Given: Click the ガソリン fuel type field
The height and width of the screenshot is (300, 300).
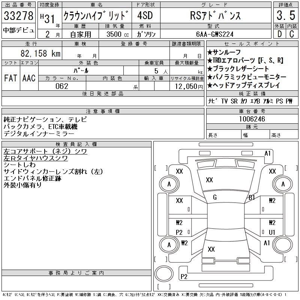Looking at the screenshot, I should (x=149, y=34).
